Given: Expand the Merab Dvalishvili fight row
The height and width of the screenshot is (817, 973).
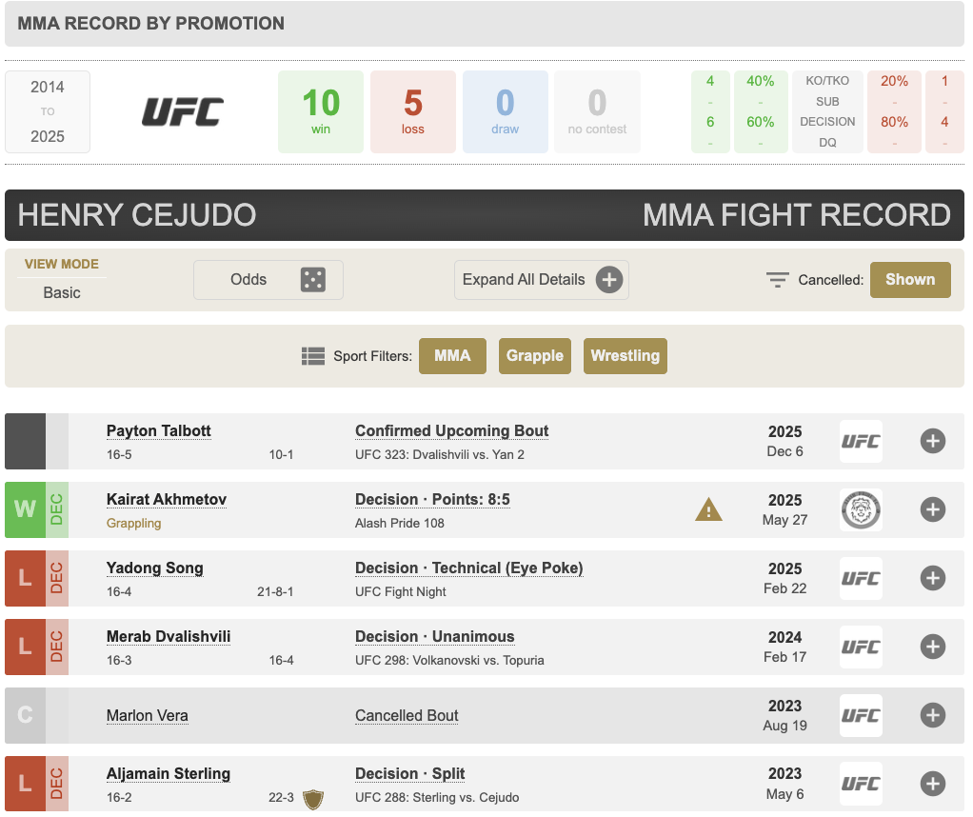Looking at the screenshot, I should click(932, 647).
